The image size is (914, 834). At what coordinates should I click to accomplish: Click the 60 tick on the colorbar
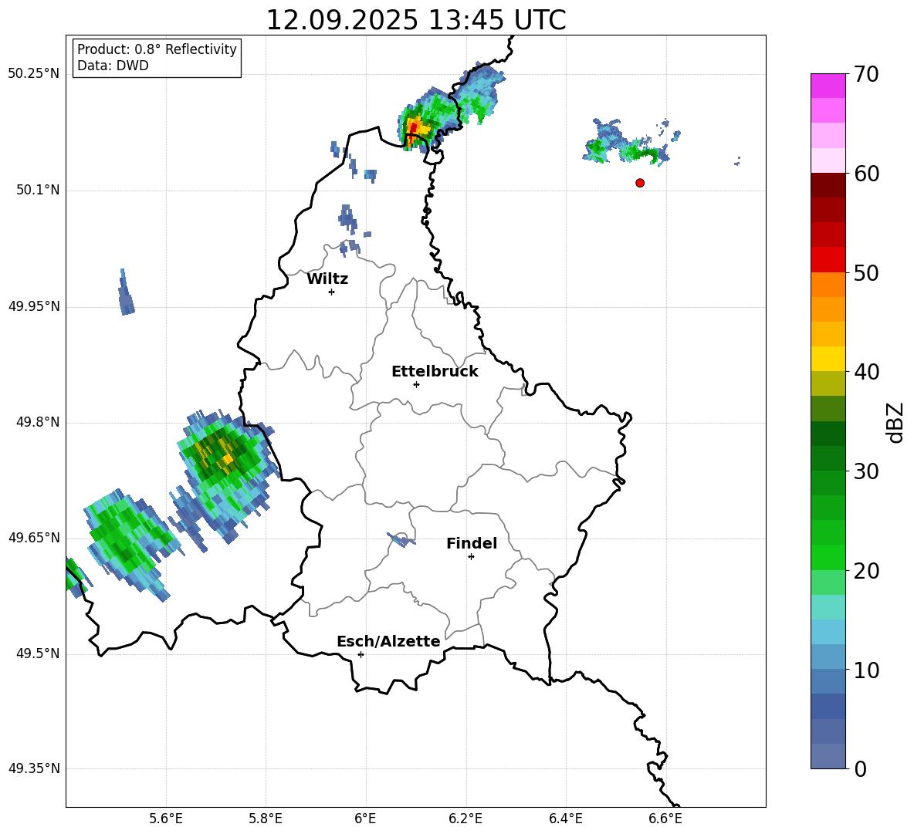click(x=866, y=174)
